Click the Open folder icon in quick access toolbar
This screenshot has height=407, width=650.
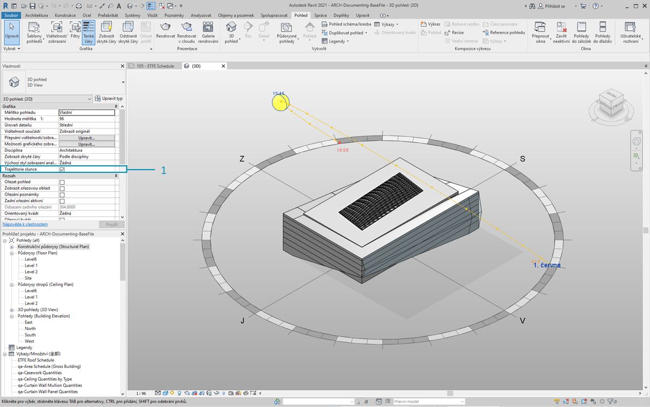click(x=24, y=6)
